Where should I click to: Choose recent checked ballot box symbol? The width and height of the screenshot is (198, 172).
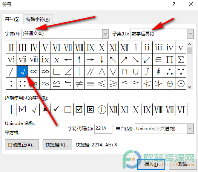point(23,109)
